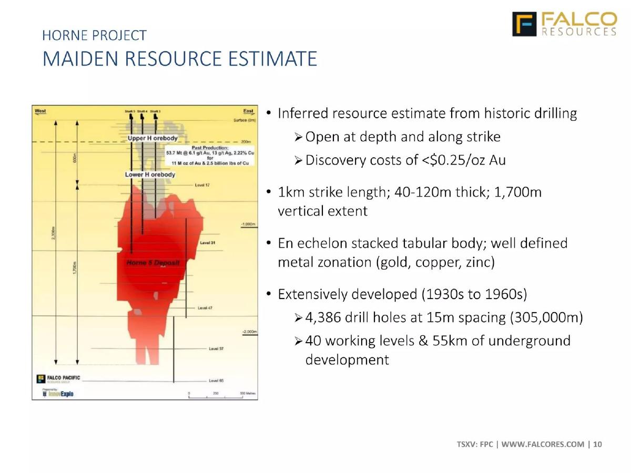Click the 1,700m vertical dimension label
Viewport: 631px width, 473px height.
pos(75,268)
